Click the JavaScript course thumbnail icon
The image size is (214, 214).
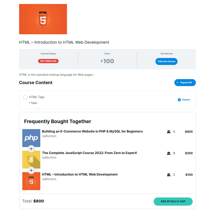[31, 160]
